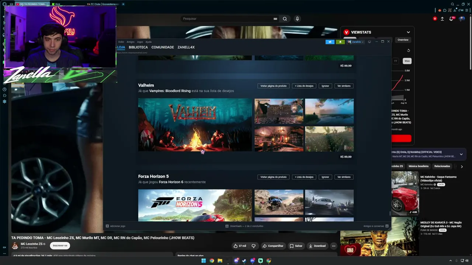The width and height of the screenshot is (472, 265).
Task: Select the 'Música brasileira' filter chip
Action: coord(419,166)
